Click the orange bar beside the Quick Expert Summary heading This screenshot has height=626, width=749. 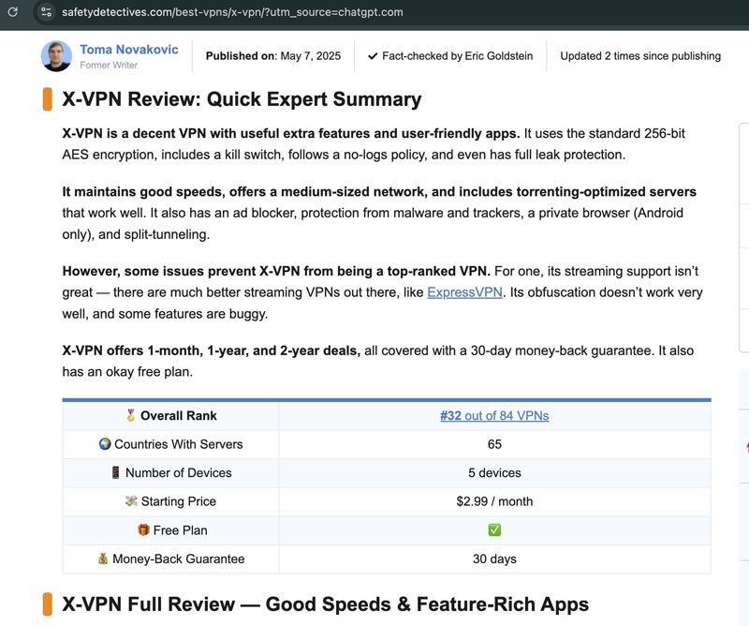pyautogui.click(x=49, y=97)
